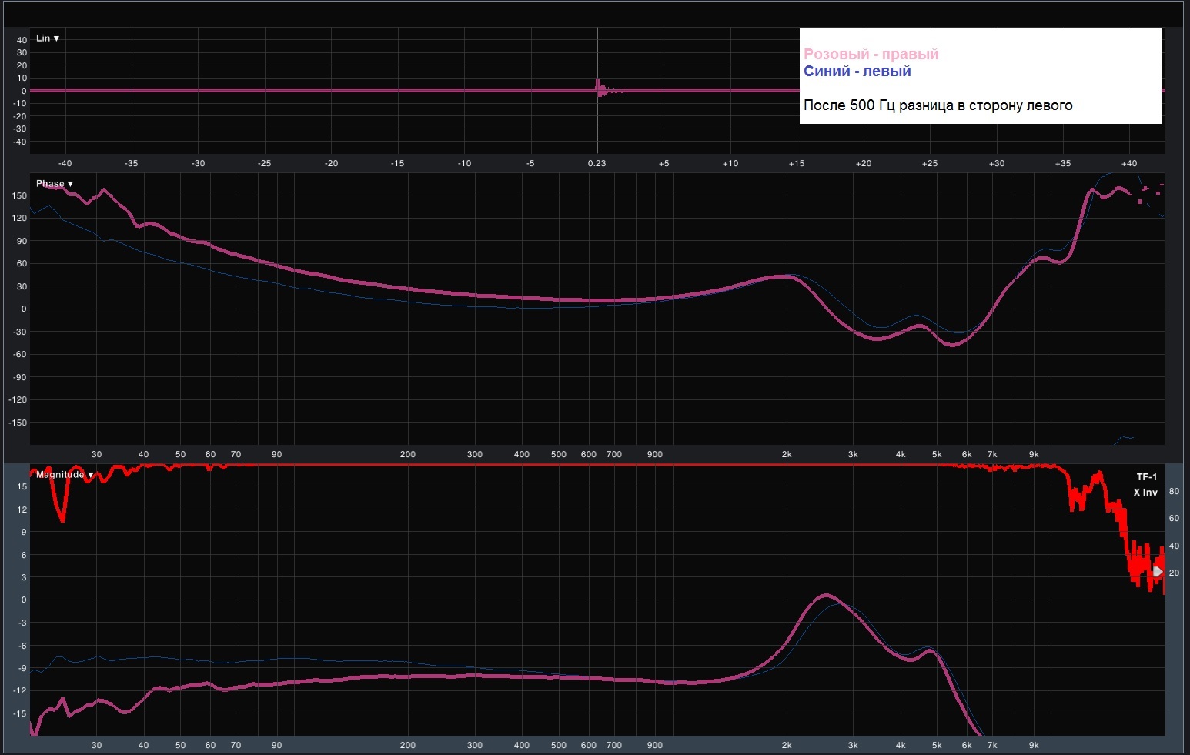Click the -20 label on the impulse time axis
This screenshot has height=755, width=1190.
point(331,163)
